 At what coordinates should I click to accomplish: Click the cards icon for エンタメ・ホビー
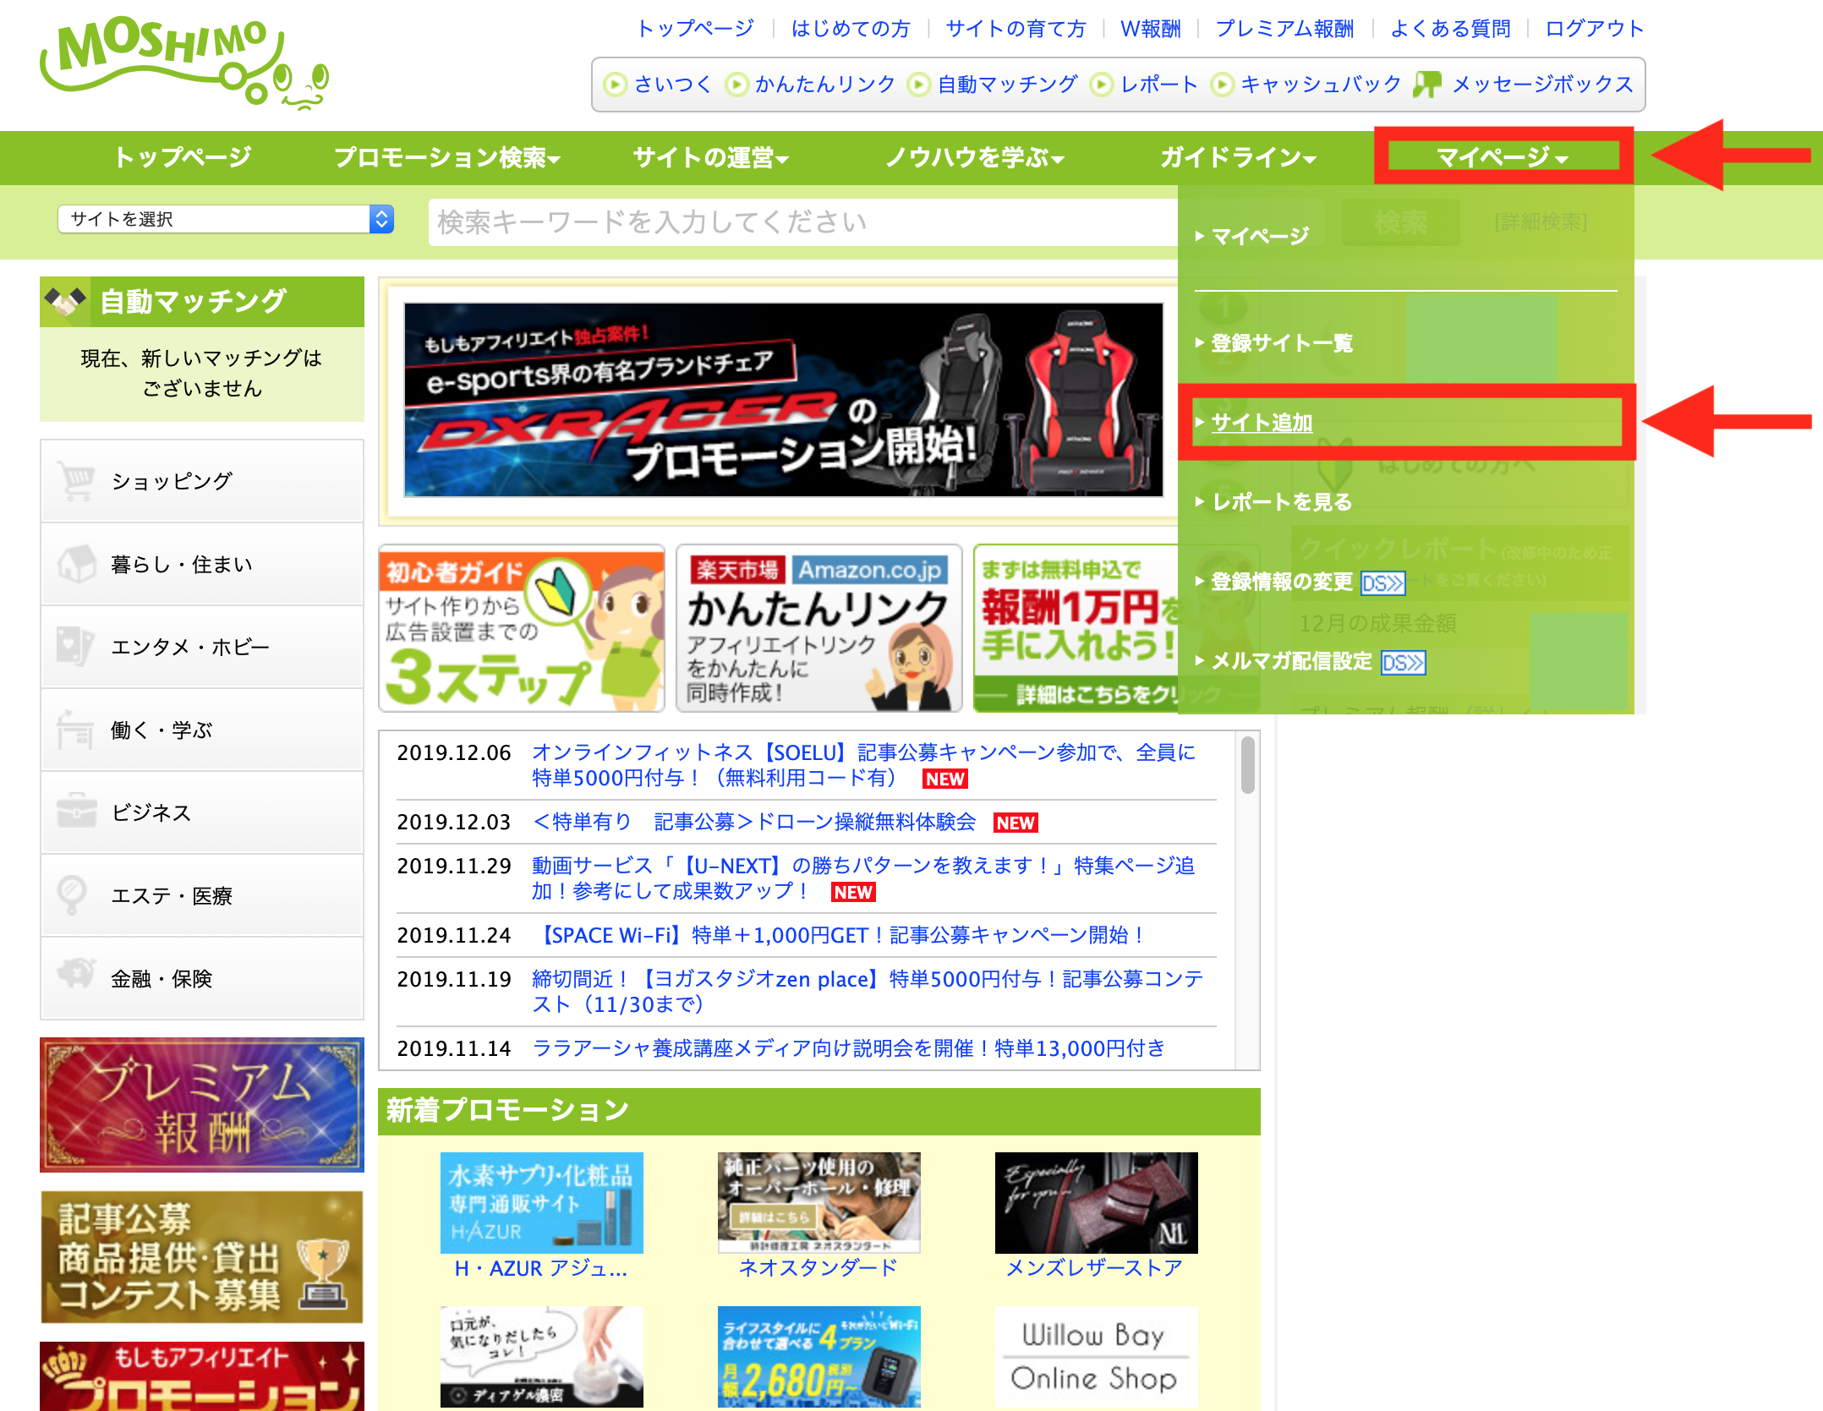(76, 646)
